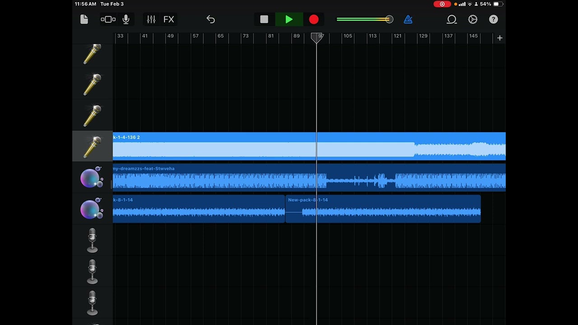Adjust master volume slider knob

coord(389,19)
